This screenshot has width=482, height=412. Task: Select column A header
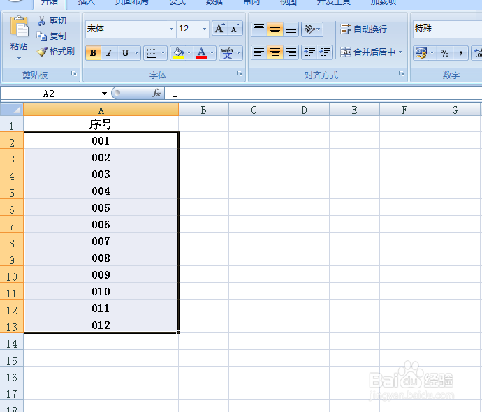pos(101,110)
